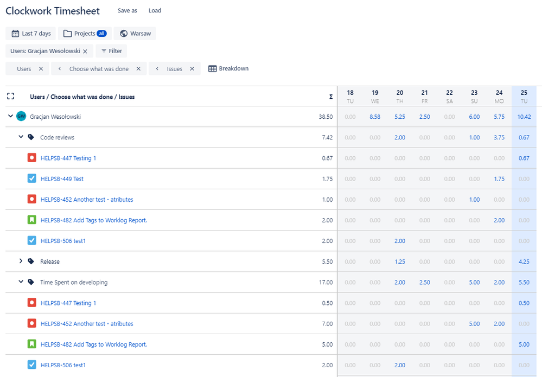
Task: Click the Breakdown grid icon
Action: pos(213,68)
